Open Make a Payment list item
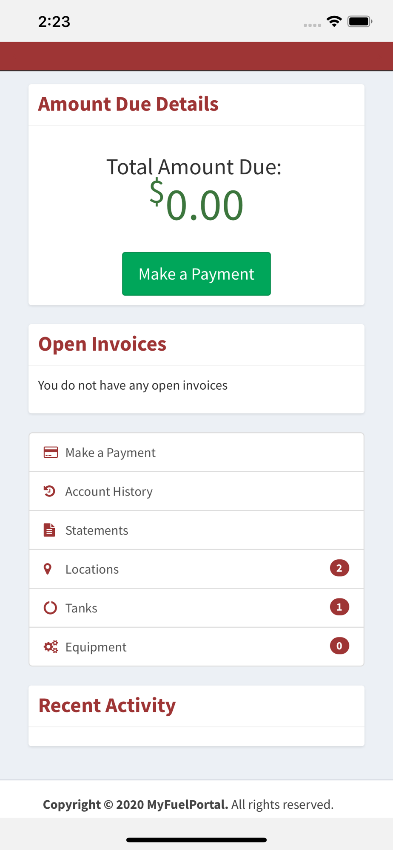The height and width of the screenshot is (850, 393). tap(196, 452)
